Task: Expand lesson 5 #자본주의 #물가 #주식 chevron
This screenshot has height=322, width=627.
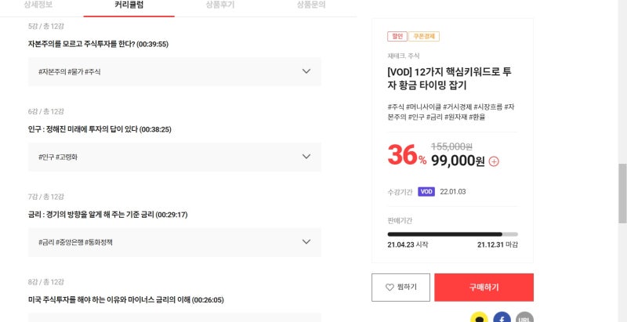Action: coord(306,71)
